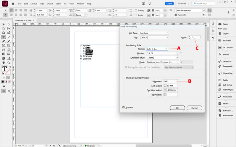Expand the List Type dropdown
Viewport: 236px width, 147px height.
[x=153, y=33]
